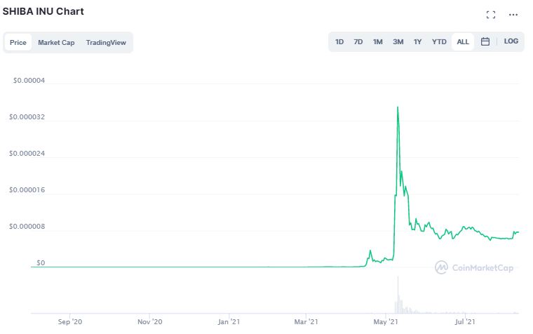Switch to the TradingView tab
This screenshot has width=533, height=334.
[106, 43]
